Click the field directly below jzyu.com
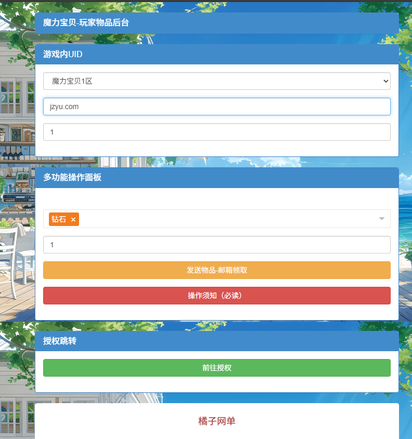Image resolution: width=412 pixels, height=439 pixels. 216,132
